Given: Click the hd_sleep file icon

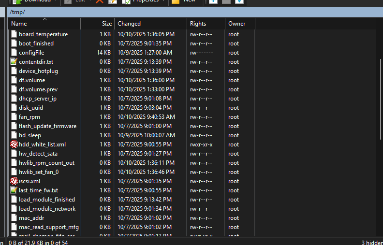Looking at the screenshot, I should [14, 135].
